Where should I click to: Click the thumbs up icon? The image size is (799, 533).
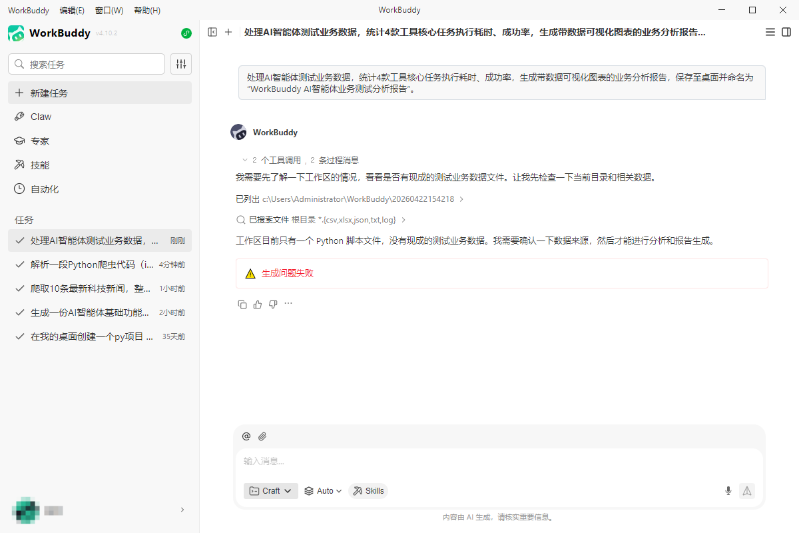tap(258, 304)
